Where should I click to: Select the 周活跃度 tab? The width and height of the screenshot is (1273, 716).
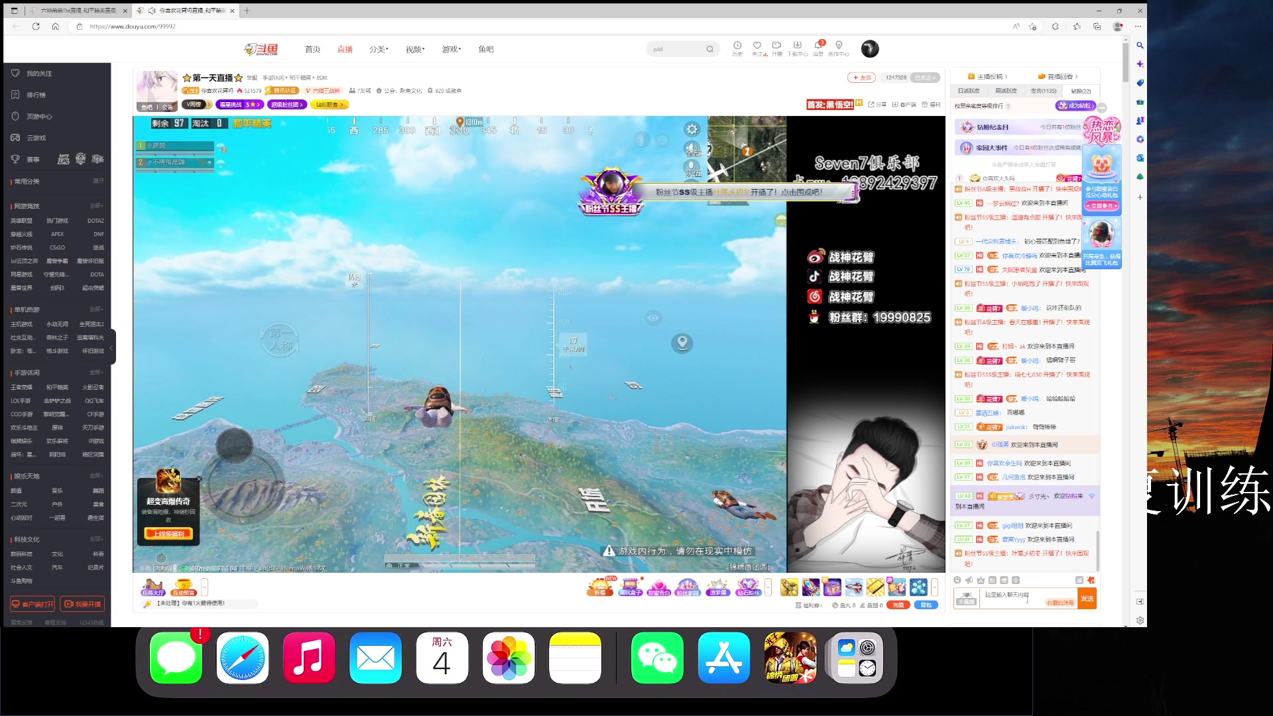pyautogui.click(x=1006, y=91)
